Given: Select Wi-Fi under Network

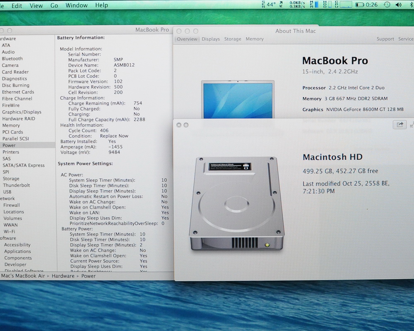Looking at the screenshot, I should click(10, 231).
